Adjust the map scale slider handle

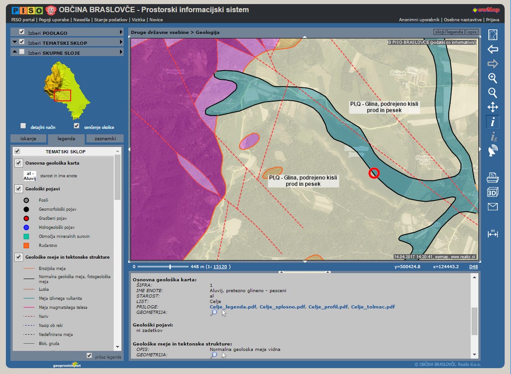point(170,267)
